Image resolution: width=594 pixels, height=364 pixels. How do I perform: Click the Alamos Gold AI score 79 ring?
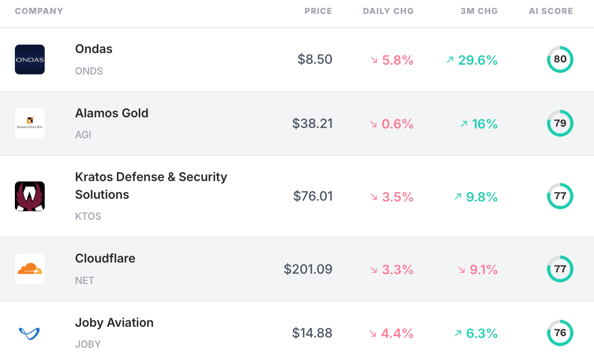click(x=560, y=123)
